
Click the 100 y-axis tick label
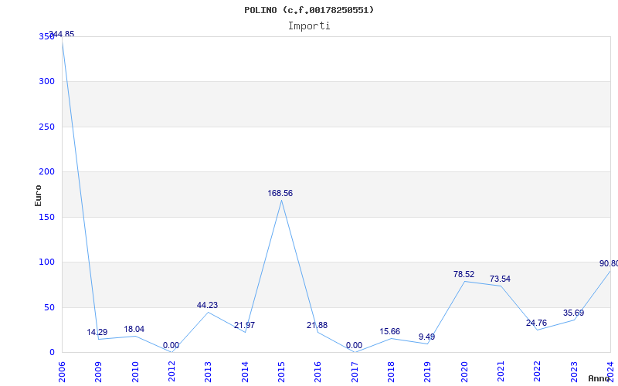coord(46,262)
